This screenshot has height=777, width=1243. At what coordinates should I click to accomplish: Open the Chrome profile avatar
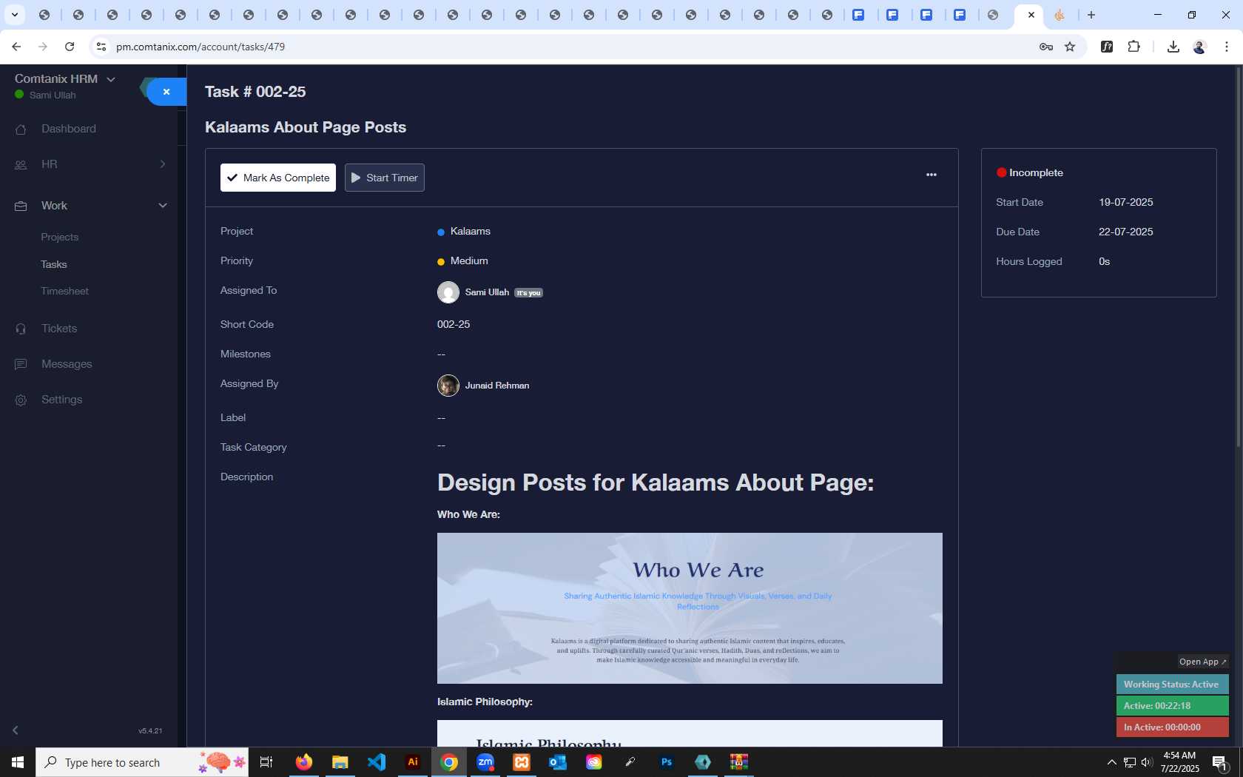coord(1199,47)
